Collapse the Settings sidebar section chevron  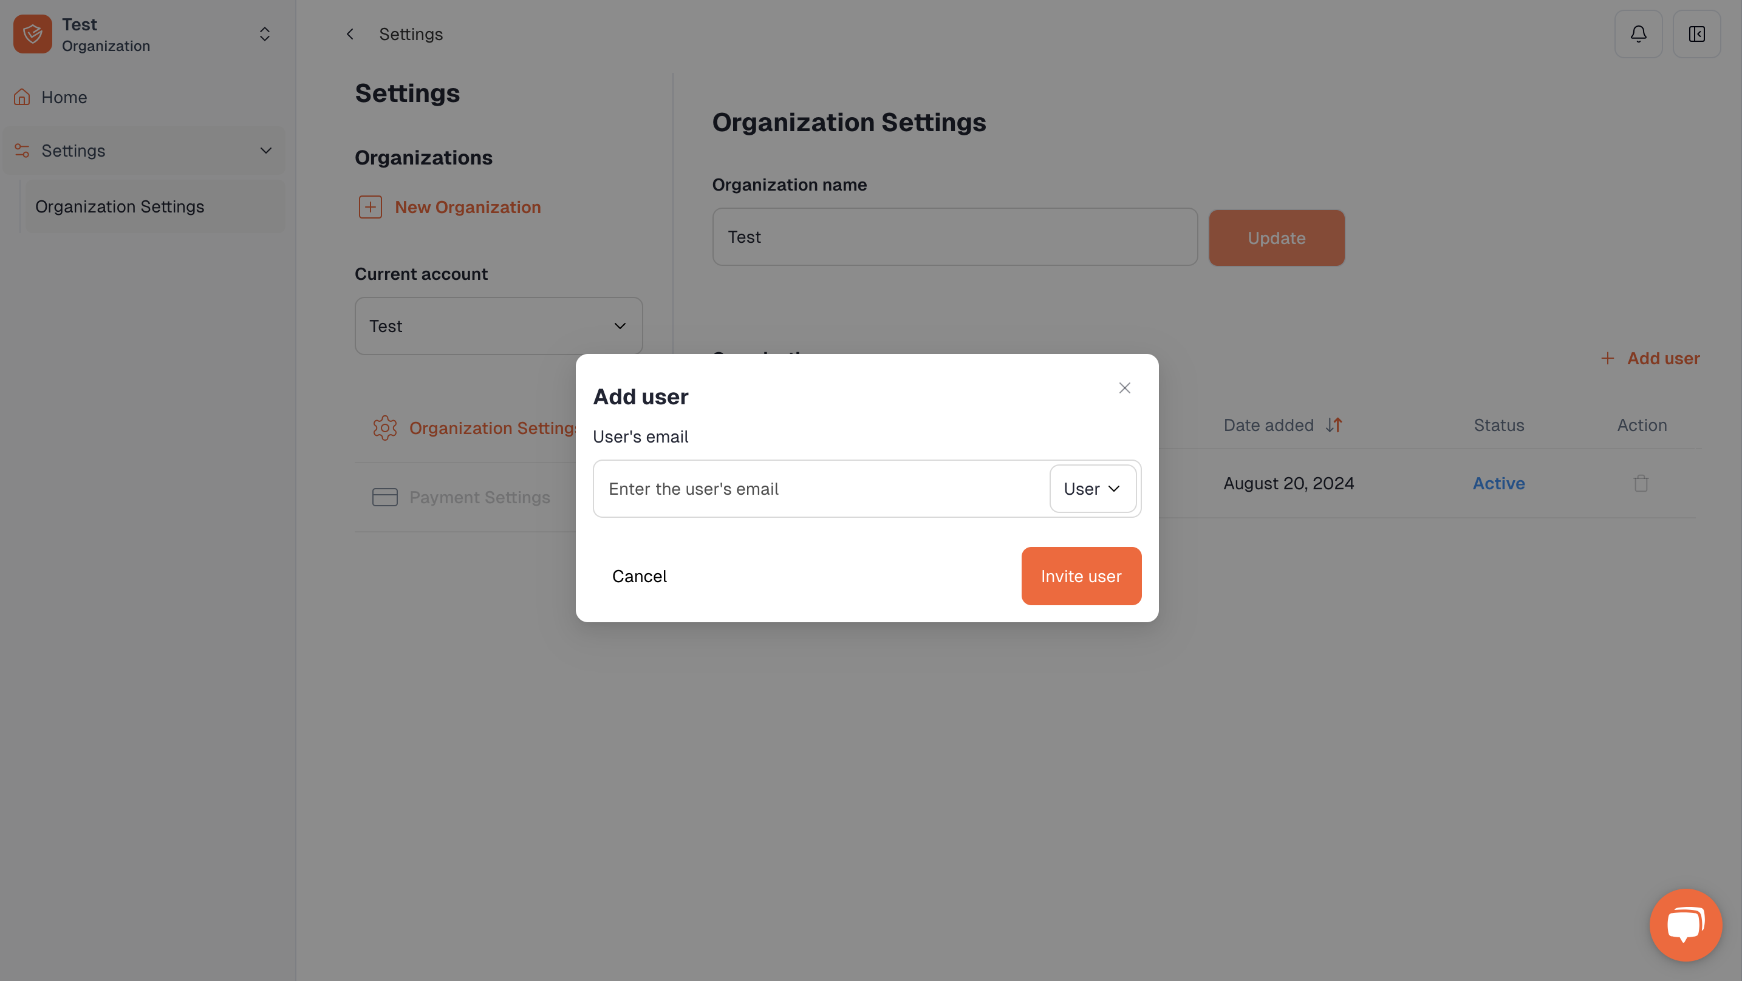pyautogui.click(x=266, y=151)
